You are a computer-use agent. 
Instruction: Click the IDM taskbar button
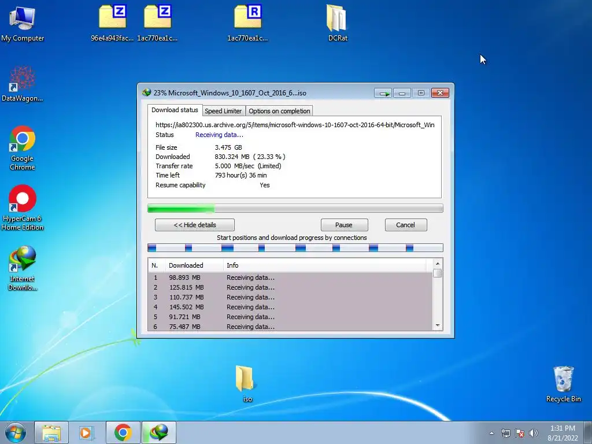(159, 432)
